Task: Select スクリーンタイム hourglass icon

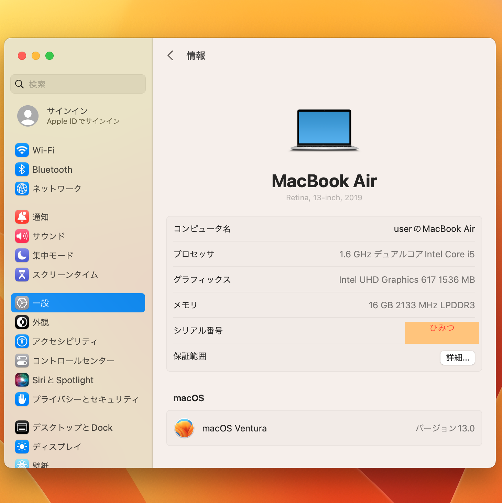Action: click(22, 275)
